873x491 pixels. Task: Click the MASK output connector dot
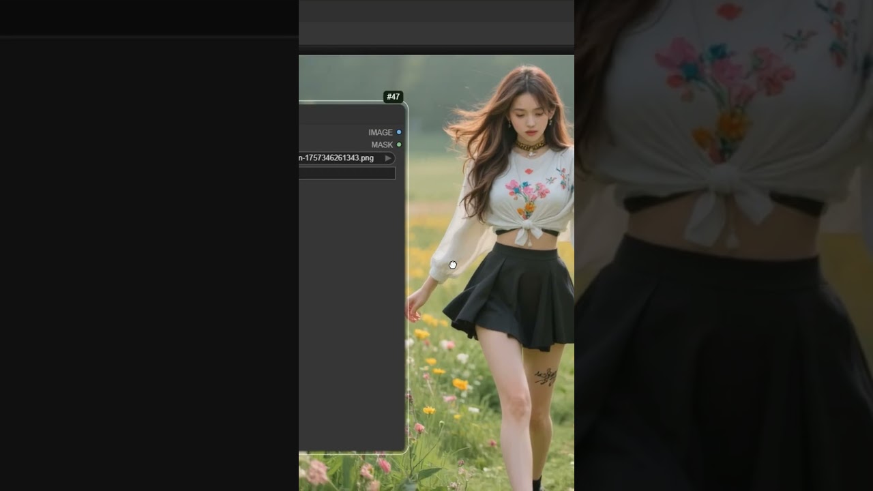(399, 145)
